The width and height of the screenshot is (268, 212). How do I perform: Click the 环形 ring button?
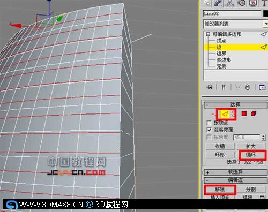coord(220,155)
